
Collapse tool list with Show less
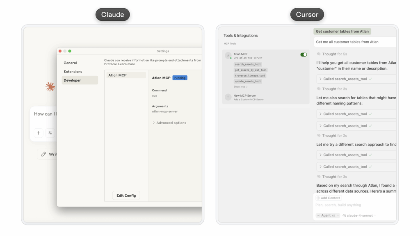pyautogui.click(x=240, y=87)
